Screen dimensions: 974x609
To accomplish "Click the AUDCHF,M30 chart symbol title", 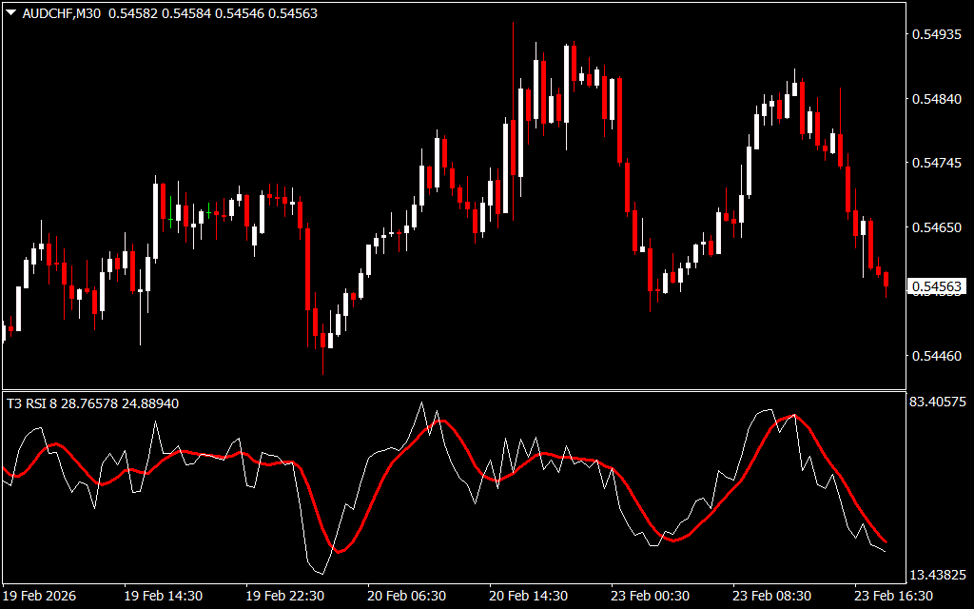I will 61,13.
